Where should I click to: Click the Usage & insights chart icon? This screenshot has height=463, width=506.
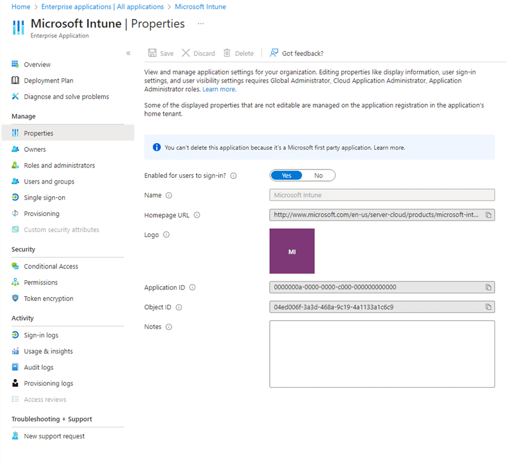(x=15, y=351)
